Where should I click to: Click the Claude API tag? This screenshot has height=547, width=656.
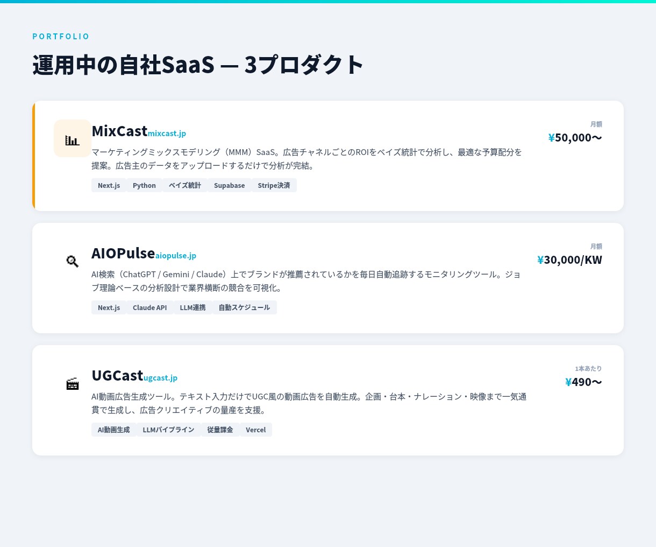tap(150, 307)
